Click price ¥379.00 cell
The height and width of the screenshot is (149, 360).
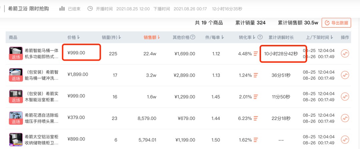coord(76,118)
